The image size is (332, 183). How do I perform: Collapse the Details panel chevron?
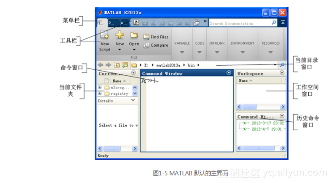click(x=133, y=100)
